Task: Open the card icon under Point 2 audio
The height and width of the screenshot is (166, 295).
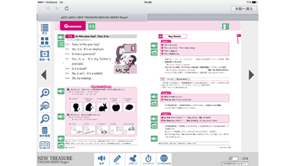Action: click(x=154, y=103)
